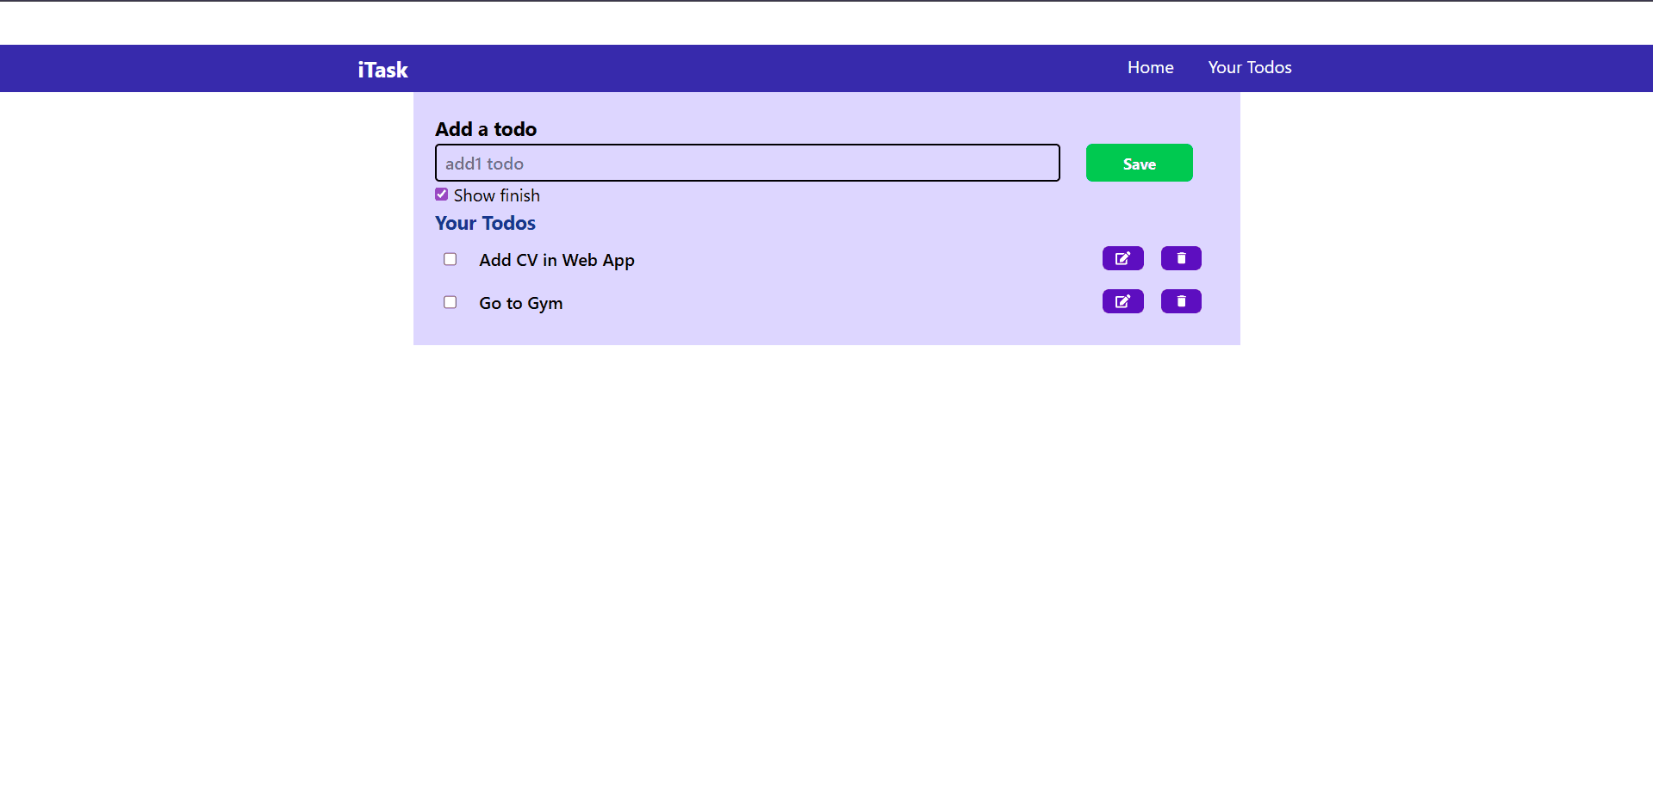Image resolution: width=1653 pixels, height=785 pixels.
Task: Uncheck the Show finish checkbox
Action: (441, 194)
